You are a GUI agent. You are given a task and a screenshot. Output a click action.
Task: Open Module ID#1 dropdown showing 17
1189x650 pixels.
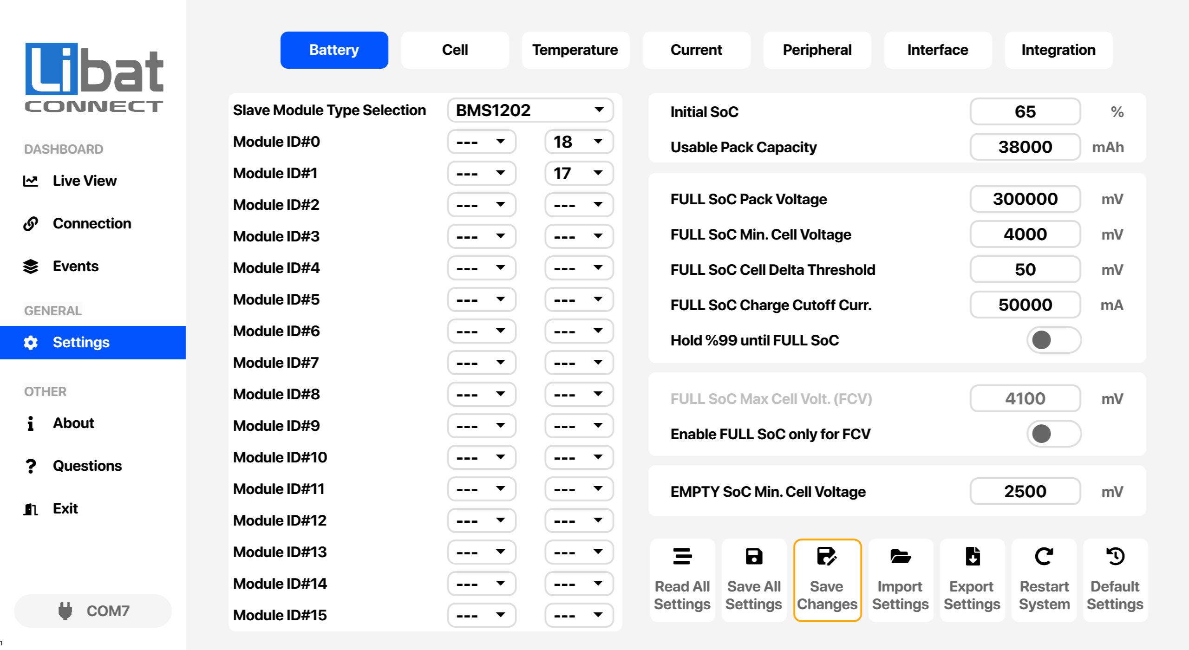click(579, 173)
